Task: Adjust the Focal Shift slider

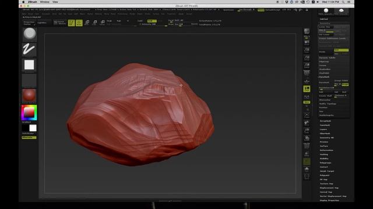Action: point(182,21)
